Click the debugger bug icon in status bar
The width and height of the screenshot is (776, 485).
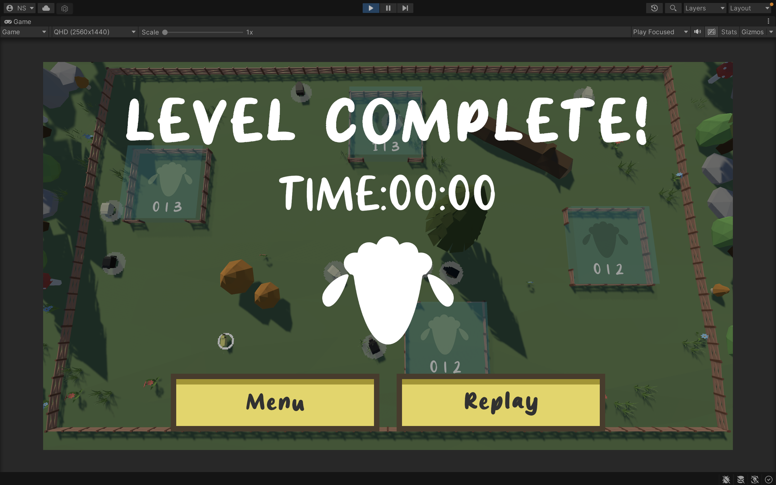coord(726,480)
